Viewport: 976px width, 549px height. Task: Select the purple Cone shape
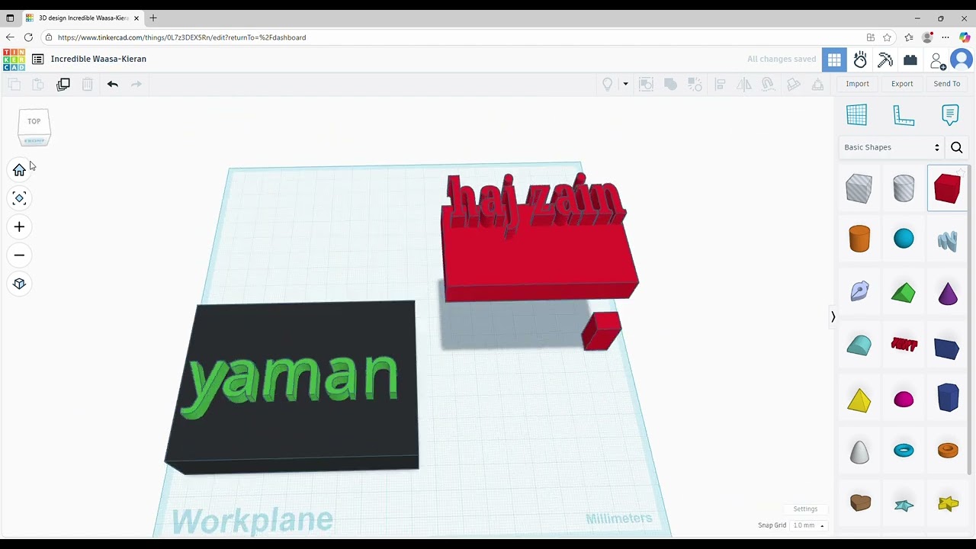coord(948,292)
